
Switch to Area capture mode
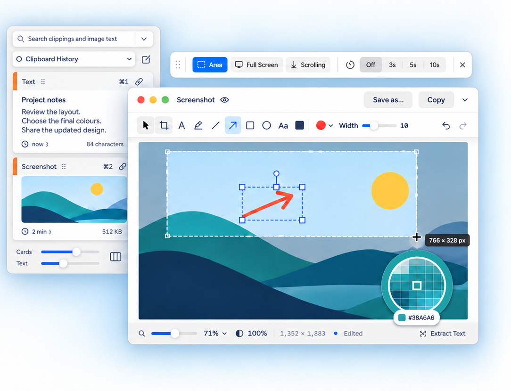tap(210, 65)
